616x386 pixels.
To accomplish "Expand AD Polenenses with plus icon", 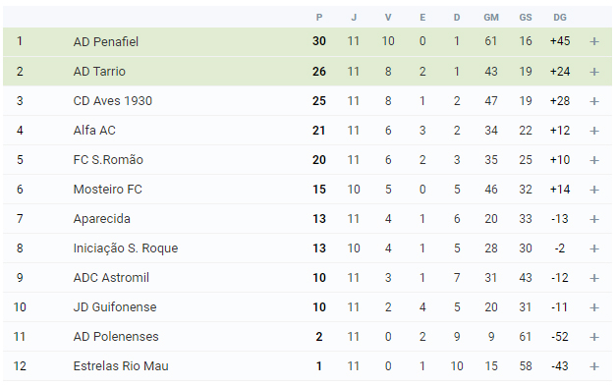I will click(x=594, y=337).
